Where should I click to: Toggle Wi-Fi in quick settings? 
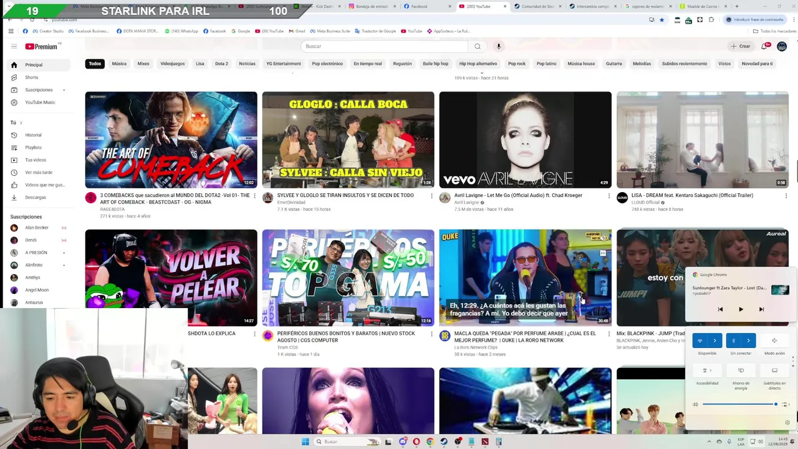699,340
